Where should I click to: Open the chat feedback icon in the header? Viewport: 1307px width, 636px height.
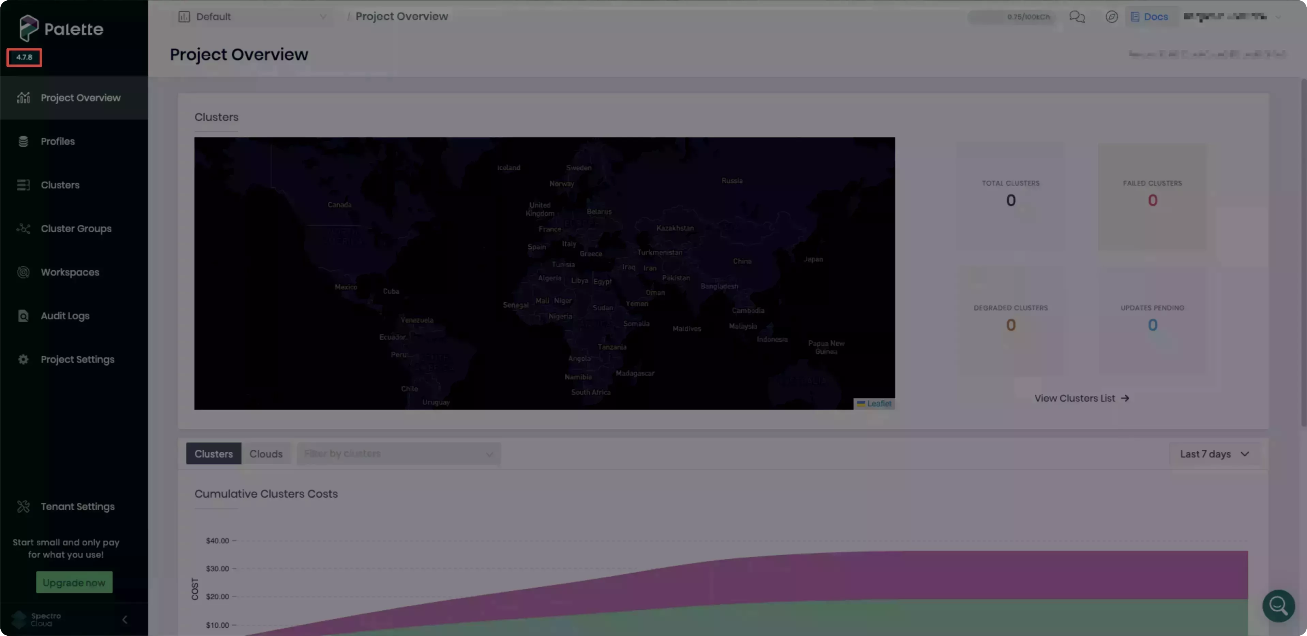(x=1078, y=17)
